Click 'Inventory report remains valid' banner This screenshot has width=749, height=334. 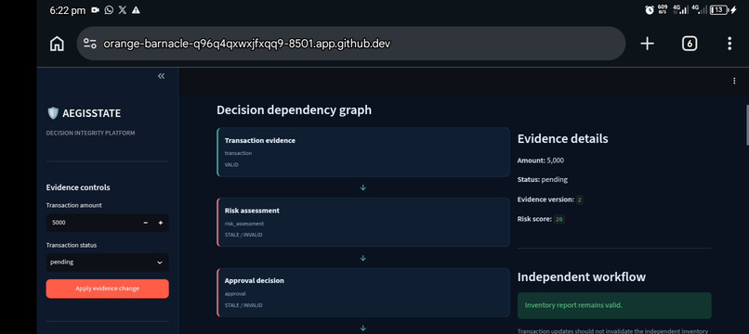pos(614,305)
